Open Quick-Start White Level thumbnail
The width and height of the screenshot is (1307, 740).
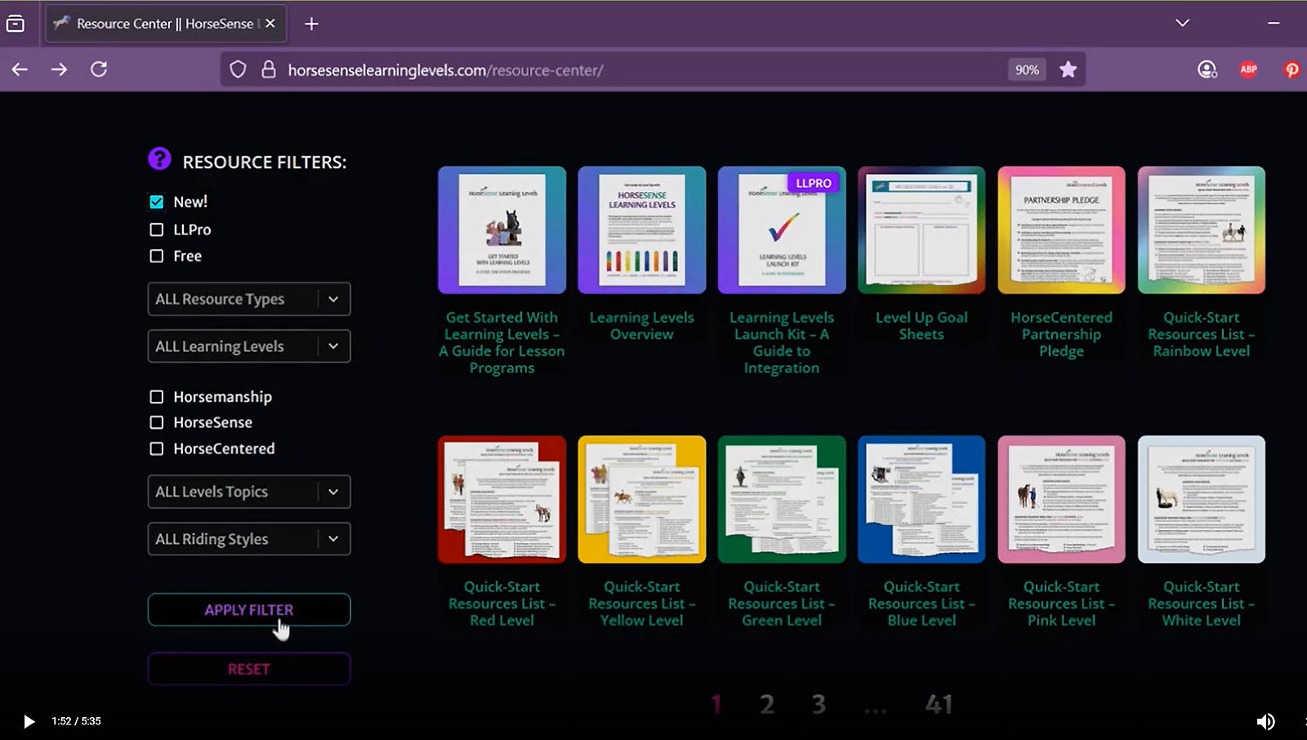(x=1202, y=500)
